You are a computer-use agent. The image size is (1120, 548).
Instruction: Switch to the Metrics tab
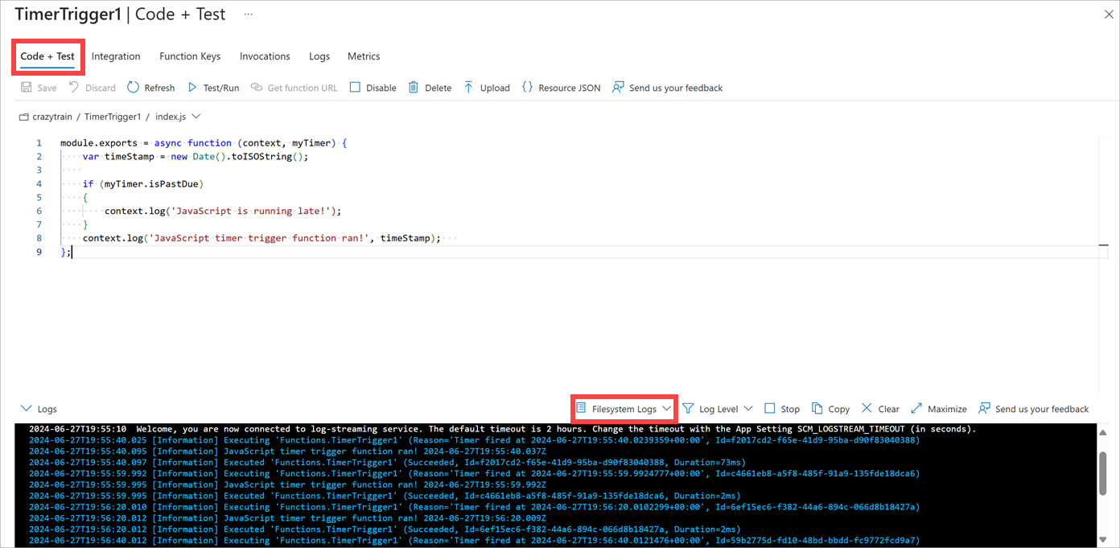pos(364,56)
